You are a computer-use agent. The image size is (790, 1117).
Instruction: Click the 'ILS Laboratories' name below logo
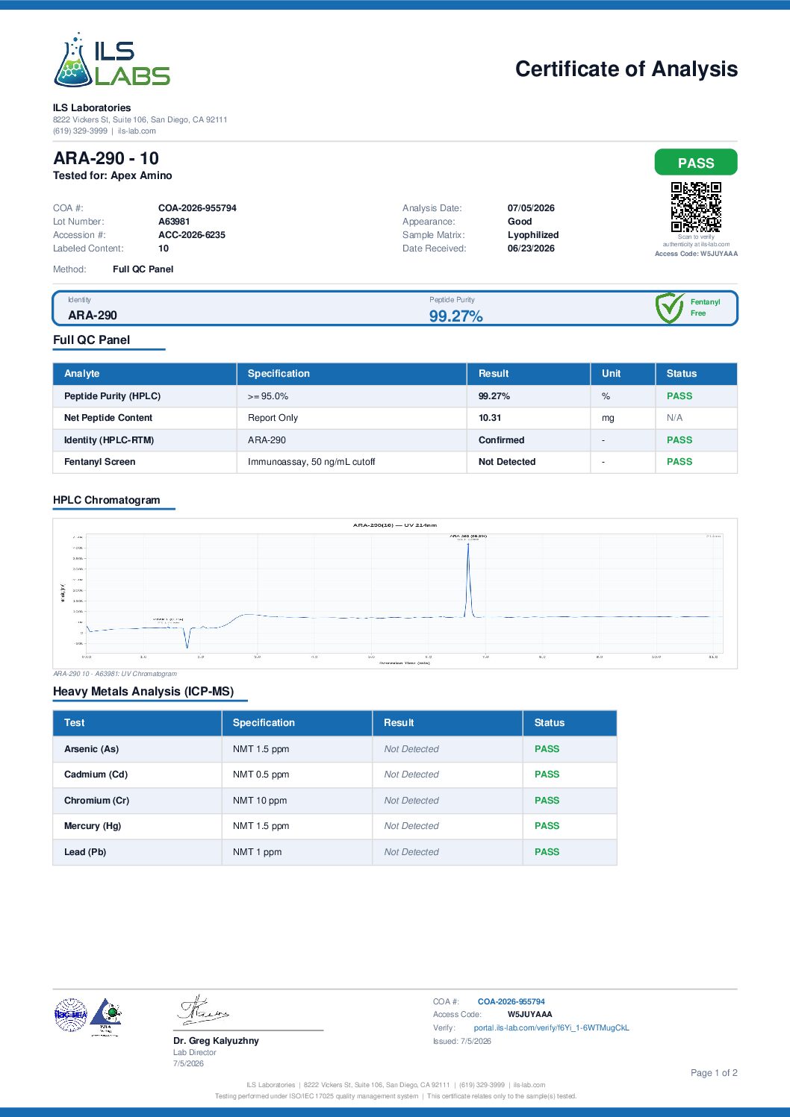(x=92, y=108)
